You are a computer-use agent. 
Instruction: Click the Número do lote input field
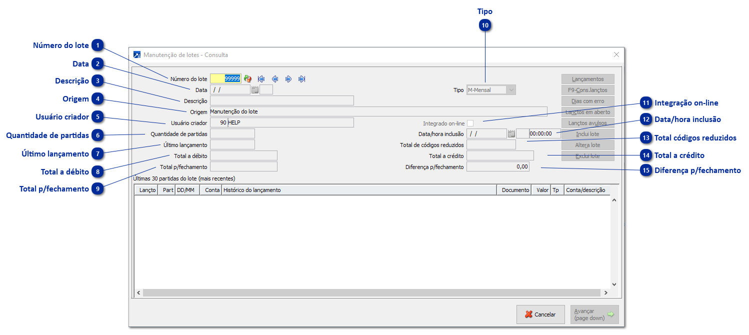pos(225,78)
